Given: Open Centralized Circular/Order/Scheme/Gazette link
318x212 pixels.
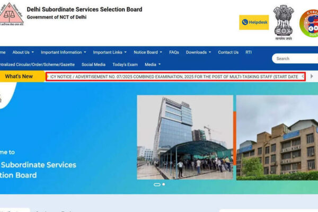Looking at the screenshot, I should tap(37, 65).
